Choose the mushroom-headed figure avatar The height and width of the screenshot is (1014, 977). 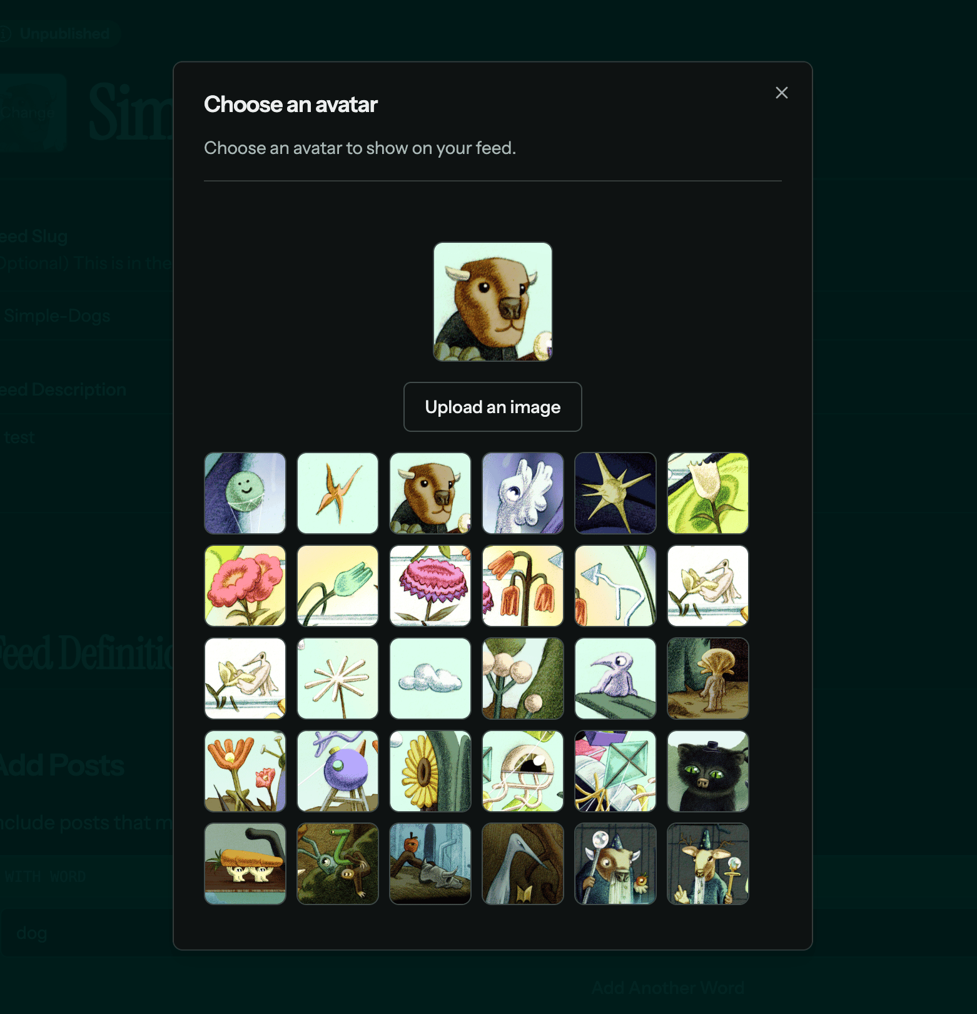point(708,679)
